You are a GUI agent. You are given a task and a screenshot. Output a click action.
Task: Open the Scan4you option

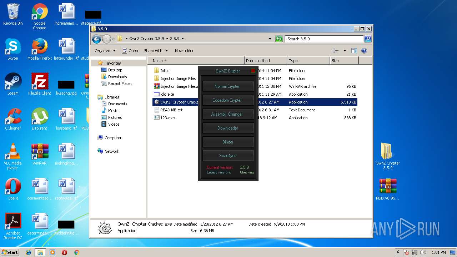point(228,156)
